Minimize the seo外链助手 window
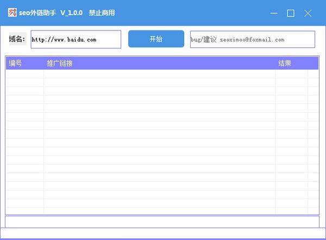This screenshot has width=326, height=240. pyautogui.click(x=273, y=13)
